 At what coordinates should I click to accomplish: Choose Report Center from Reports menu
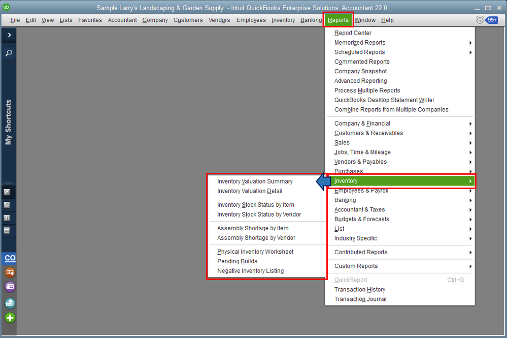tap(400, 33)
